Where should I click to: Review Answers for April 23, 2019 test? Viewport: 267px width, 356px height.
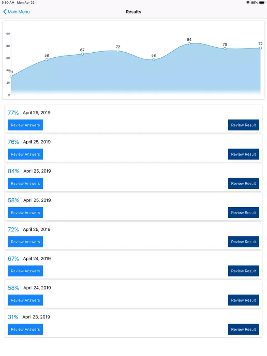click(x=25, y=329)
